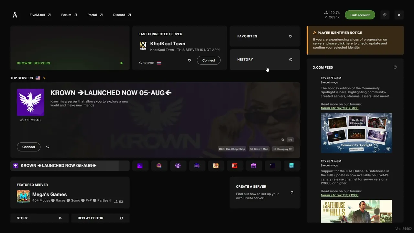Select the orange-and-purple round server icon

159,166
